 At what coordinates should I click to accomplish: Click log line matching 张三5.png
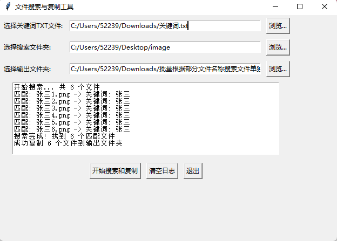(72, 122)
